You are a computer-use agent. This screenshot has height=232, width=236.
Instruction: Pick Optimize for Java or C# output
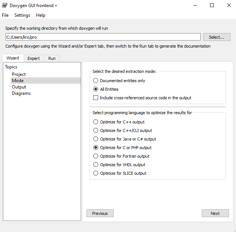pos(96,139)
